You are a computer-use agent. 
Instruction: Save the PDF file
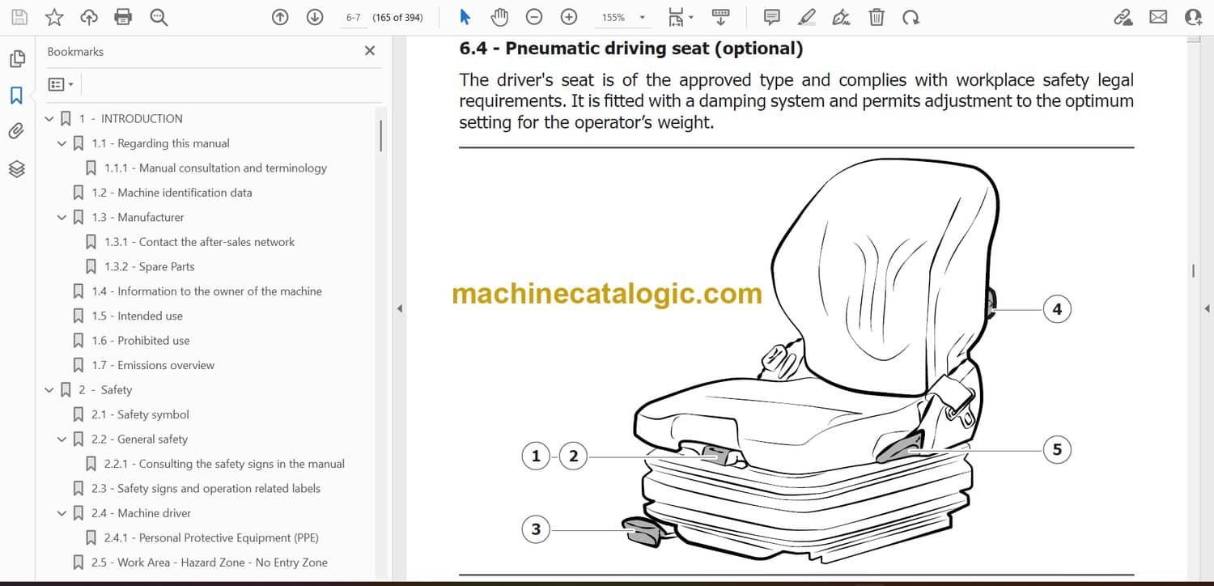pos(19,17)
